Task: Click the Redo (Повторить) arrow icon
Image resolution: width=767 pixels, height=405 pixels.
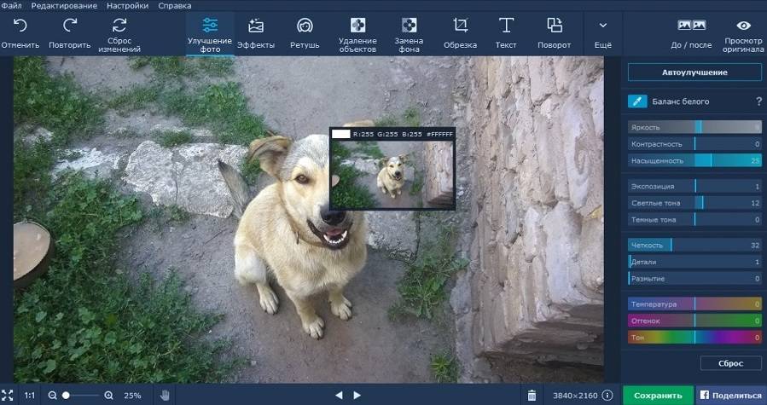Action: [x=69, y=26]
